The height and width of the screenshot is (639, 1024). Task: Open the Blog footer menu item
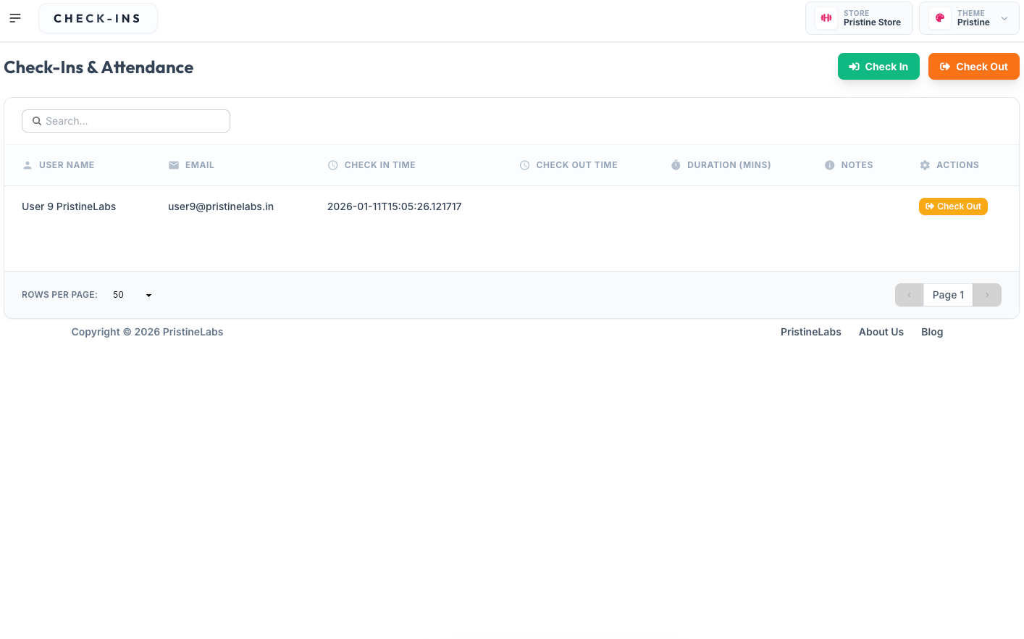932,332
